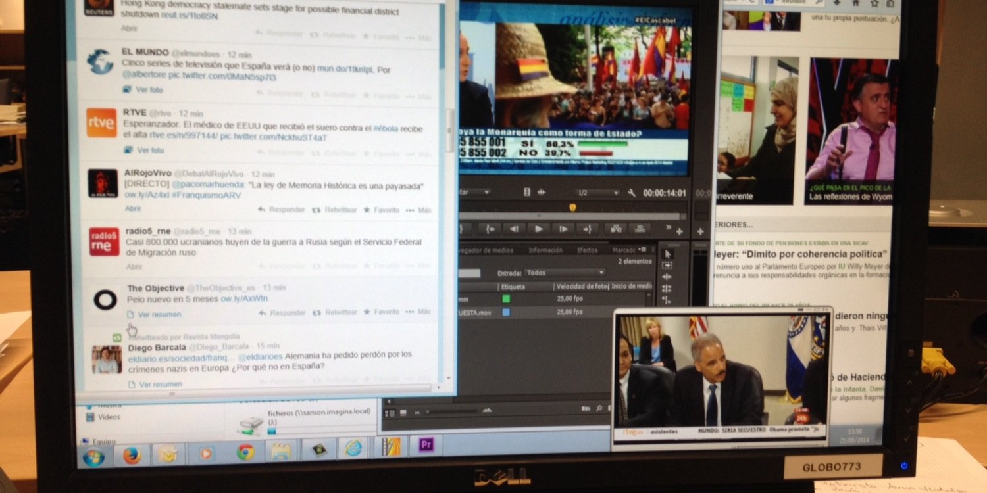Switch project panel to icon view
Screen dimensions: 987x493
coord(402,413)
